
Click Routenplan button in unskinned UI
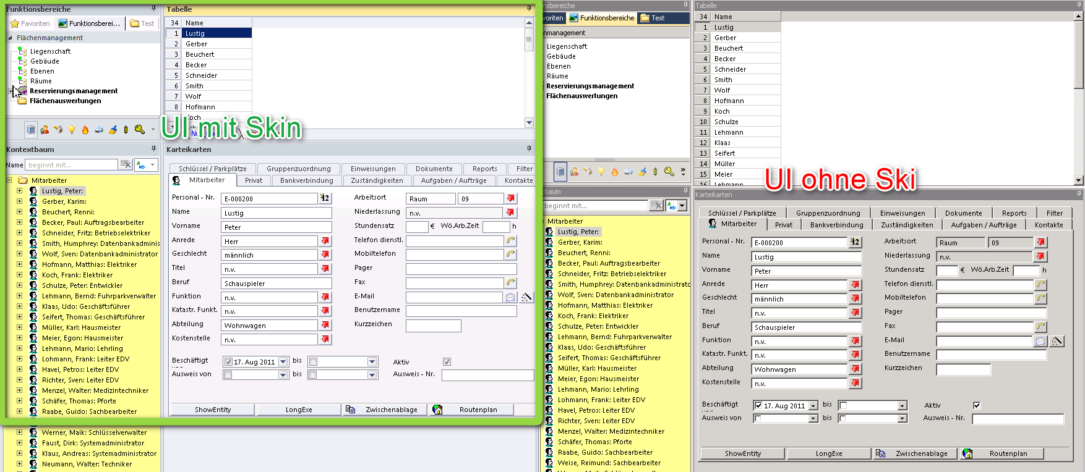click(1001, 453)
